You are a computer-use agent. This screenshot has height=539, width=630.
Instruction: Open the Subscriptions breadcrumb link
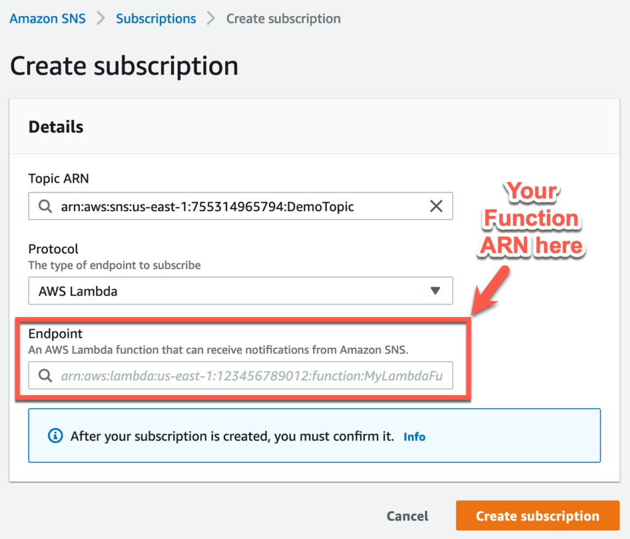156,18
